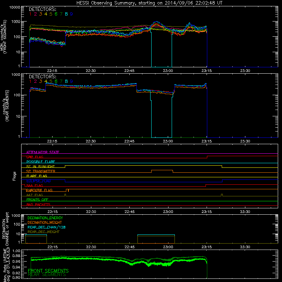Click 23:00 on the decimation panel time axis
282x282 pixels.
pyautogui.click(x=168, y=247)
